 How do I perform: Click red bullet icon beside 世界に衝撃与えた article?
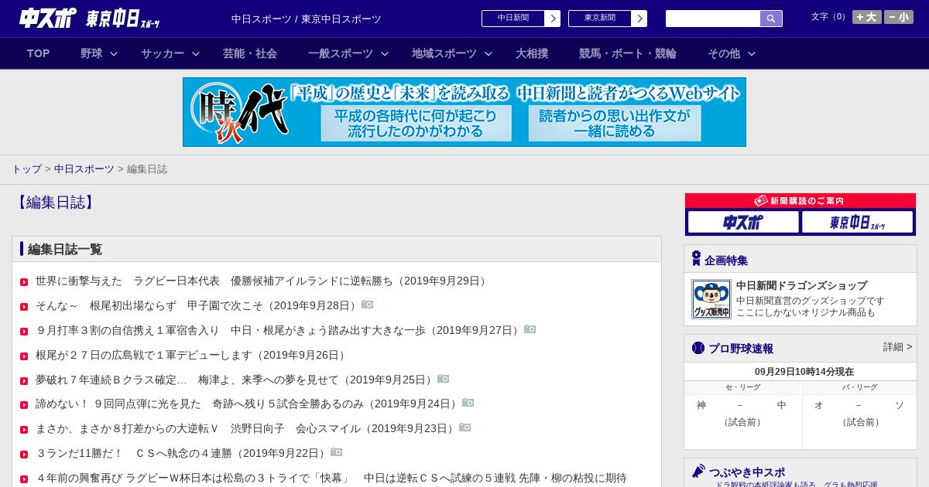click(24, 282)
